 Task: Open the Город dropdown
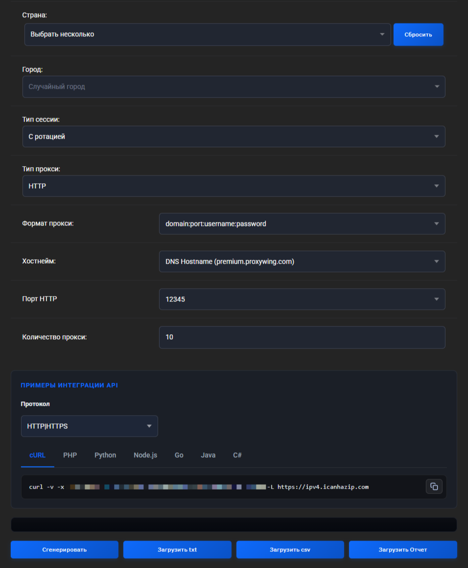tap(234, 87)
